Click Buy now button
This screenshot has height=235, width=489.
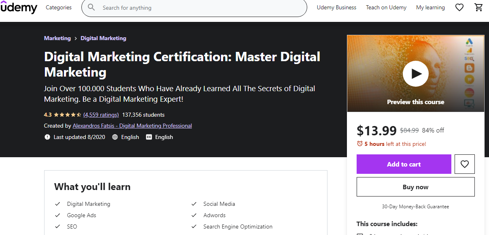416,187
